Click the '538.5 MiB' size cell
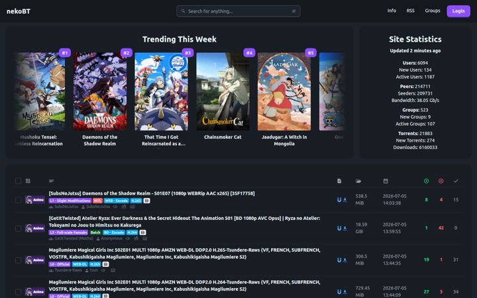The image size is (477, 298). coord(362,199)
